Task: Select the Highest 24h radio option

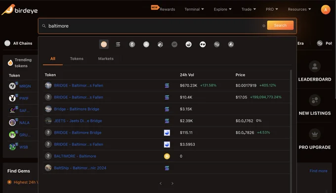Action: point(9,182)
